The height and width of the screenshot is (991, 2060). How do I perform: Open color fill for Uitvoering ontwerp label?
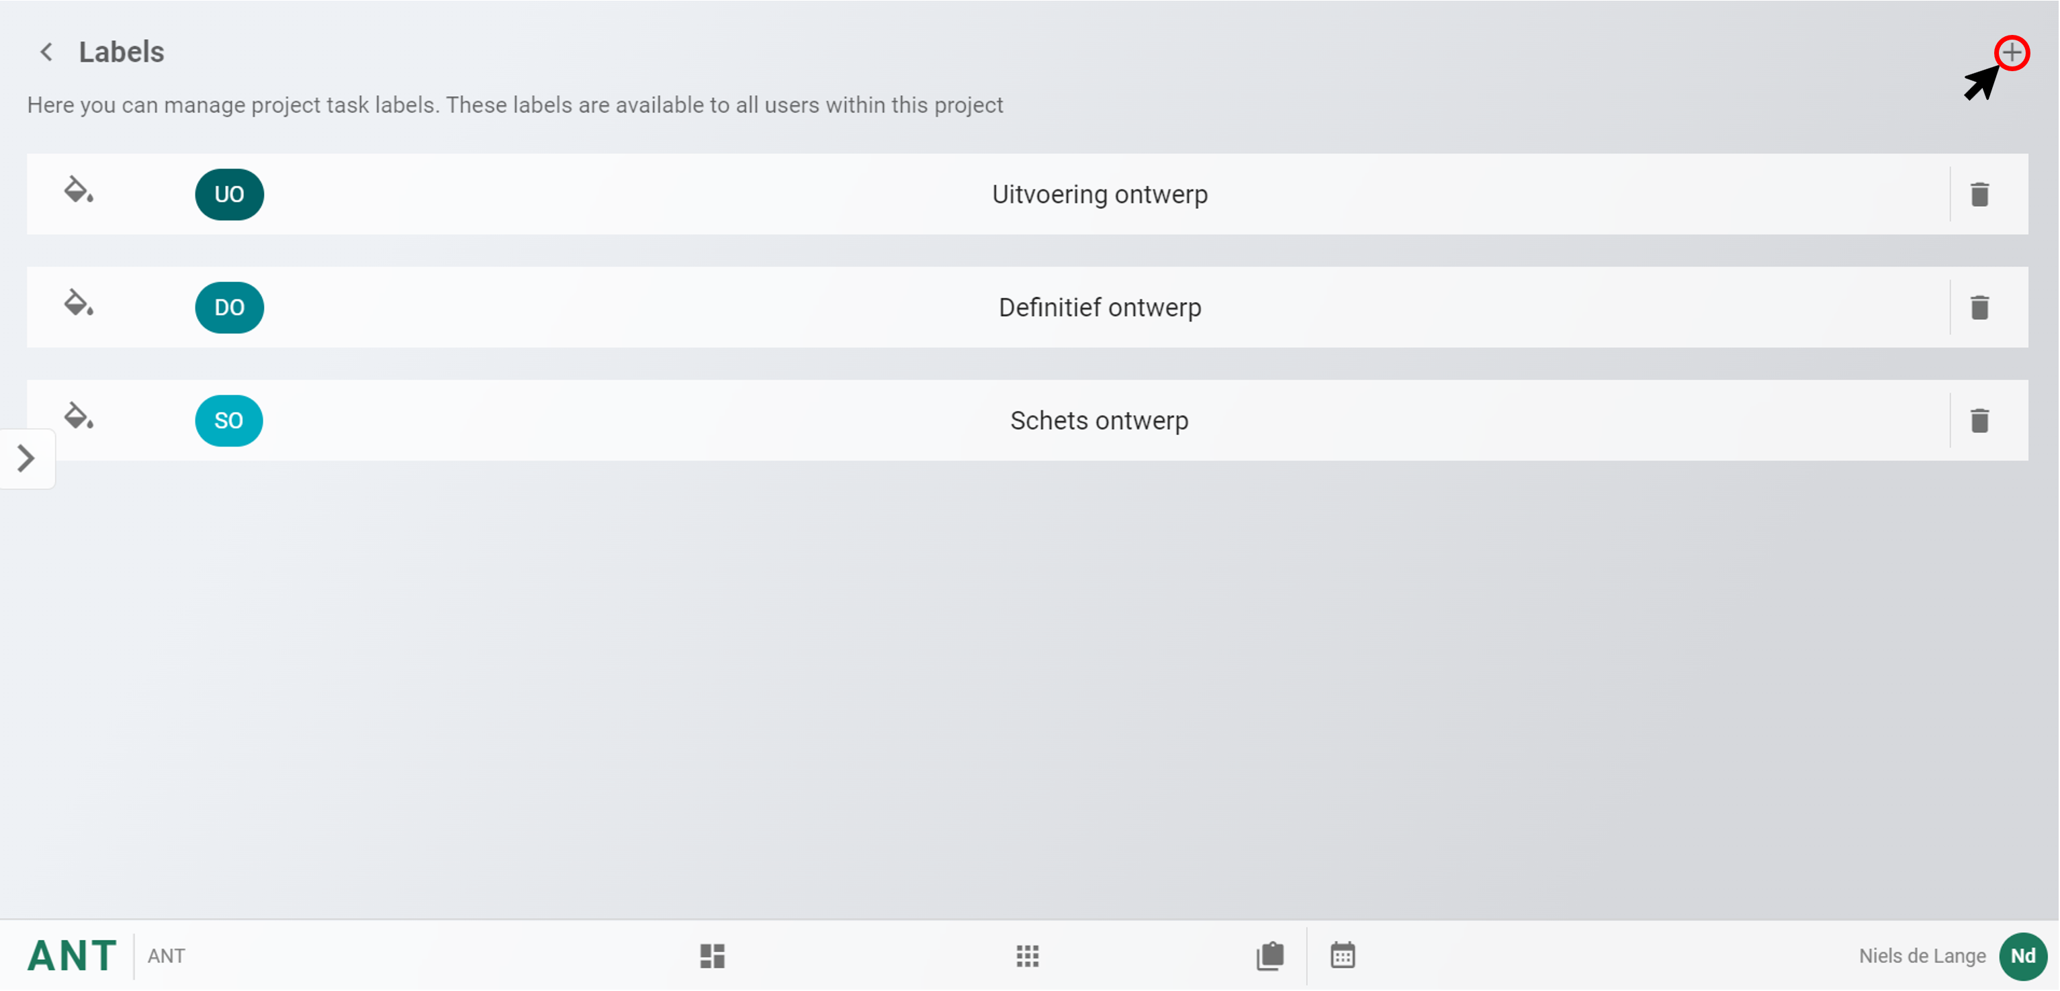coord(79,191)
